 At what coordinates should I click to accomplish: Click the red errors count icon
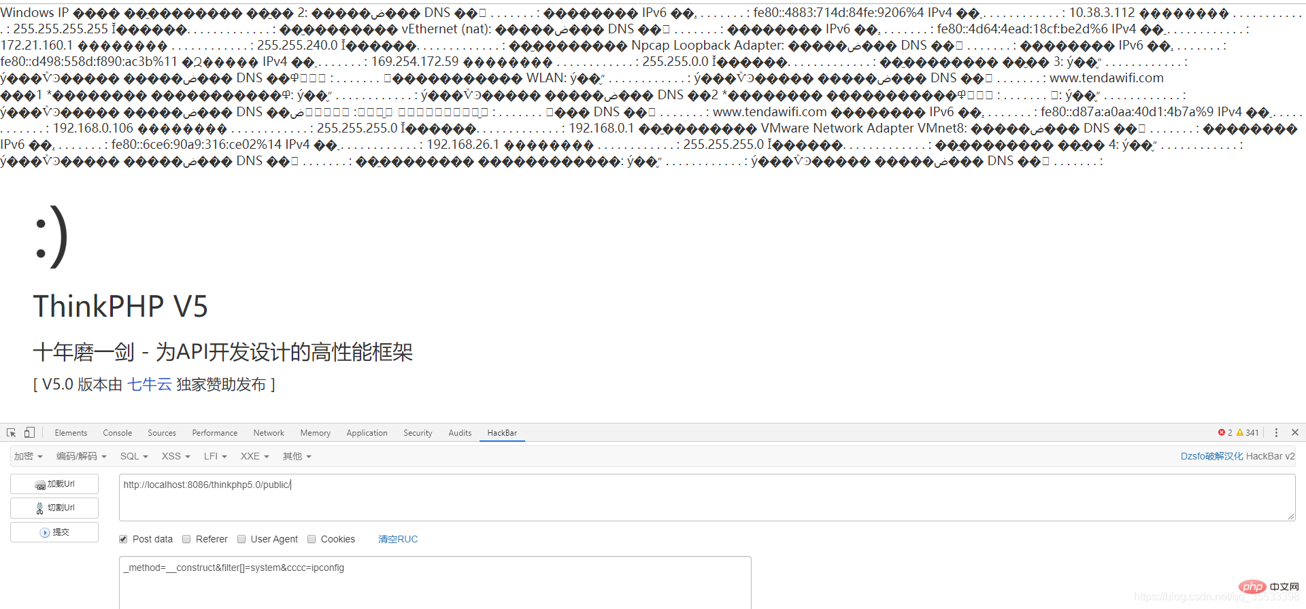[1222, 432]
